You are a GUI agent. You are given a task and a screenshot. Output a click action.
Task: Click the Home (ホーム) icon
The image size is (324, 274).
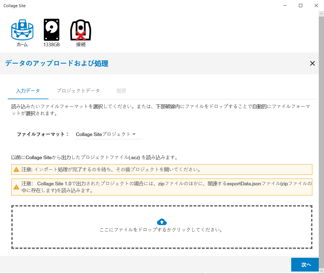click(x=22, y=30)
